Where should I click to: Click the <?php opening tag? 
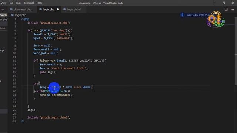(25, 19)
